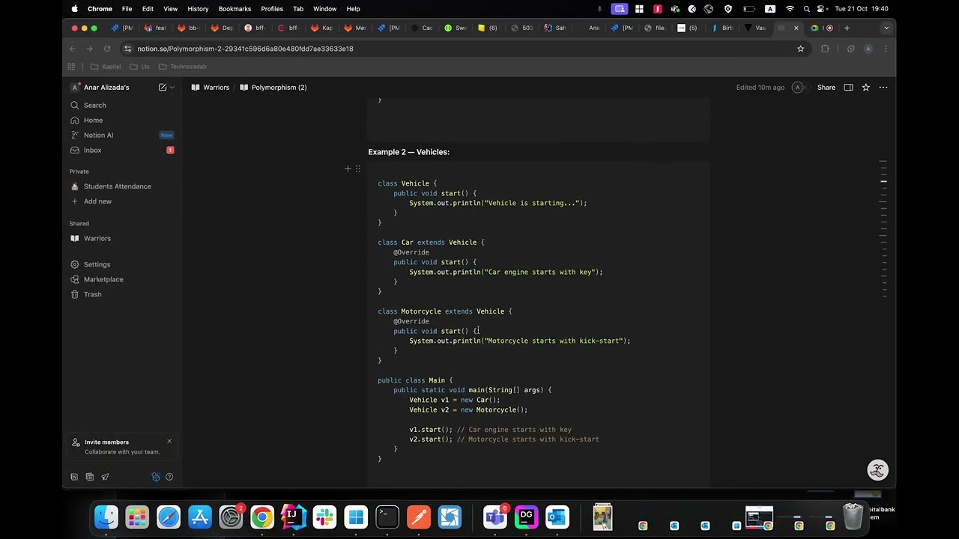The image size is (959, 539).
Task: Open the Inbox with notification badge
Action: pos(122,150)
